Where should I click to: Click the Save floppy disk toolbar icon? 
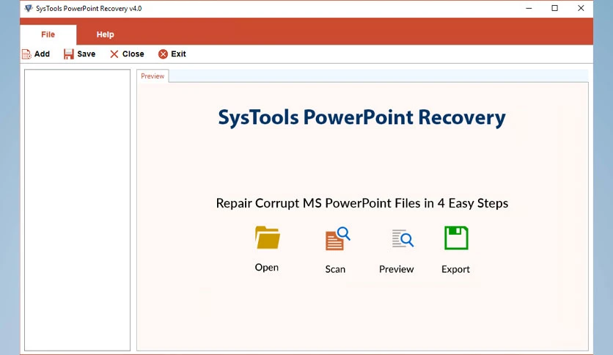click(x=69, y=54)
